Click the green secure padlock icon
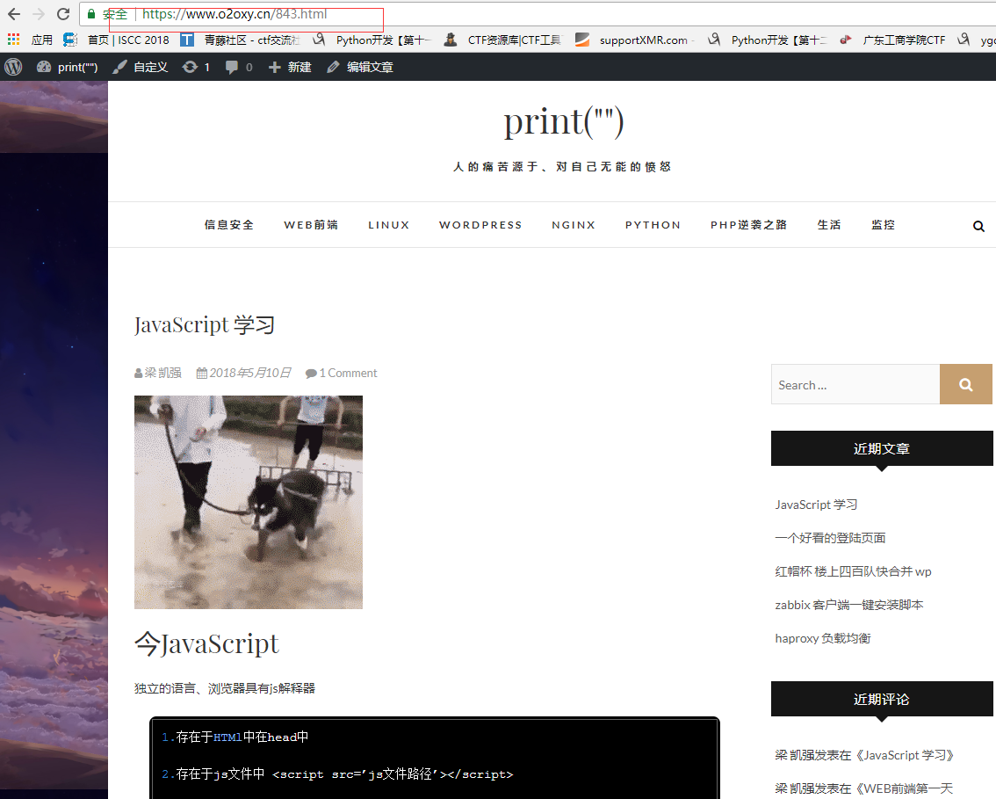996x799 pixels. click(91, 14)
